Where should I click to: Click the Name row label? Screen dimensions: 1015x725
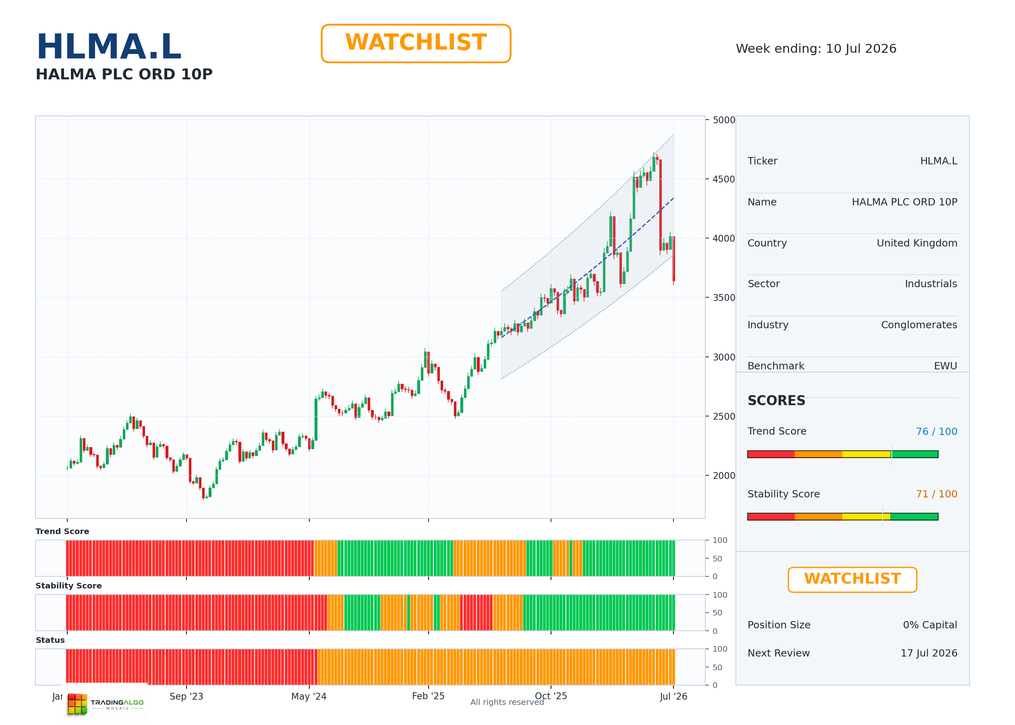tap(762, 202)
